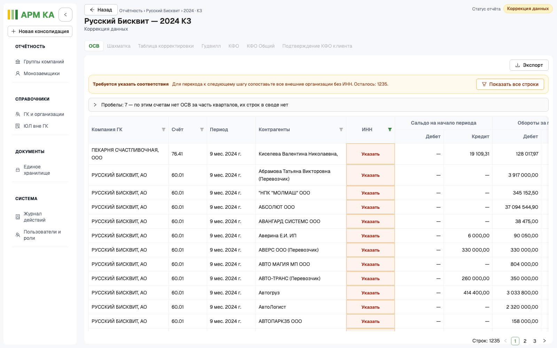557x348 pixels.
Task: Expand the Пробелы: 7 notice row
Action: 318,105
